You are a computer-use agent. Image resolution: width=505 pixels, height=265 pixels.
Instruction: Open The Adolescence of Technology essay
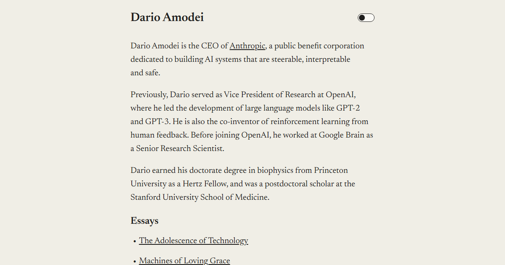coord(194,241)
